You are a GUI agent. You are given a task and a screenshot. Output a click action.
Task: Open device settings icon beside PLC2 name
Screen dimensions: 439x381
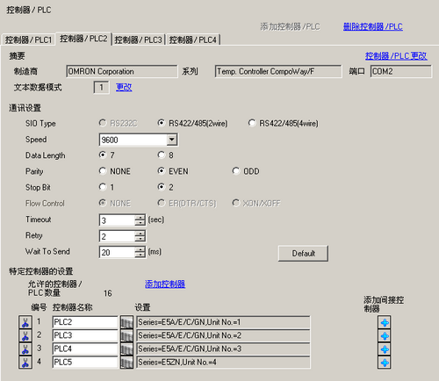tap(126, 322)
